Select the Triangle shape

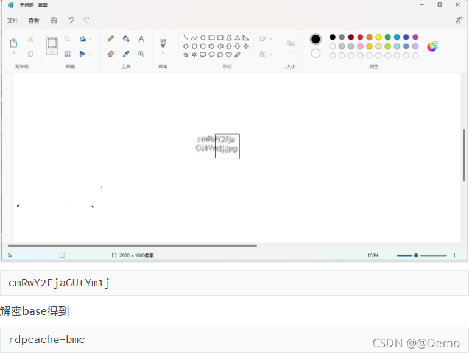point(237,37)
